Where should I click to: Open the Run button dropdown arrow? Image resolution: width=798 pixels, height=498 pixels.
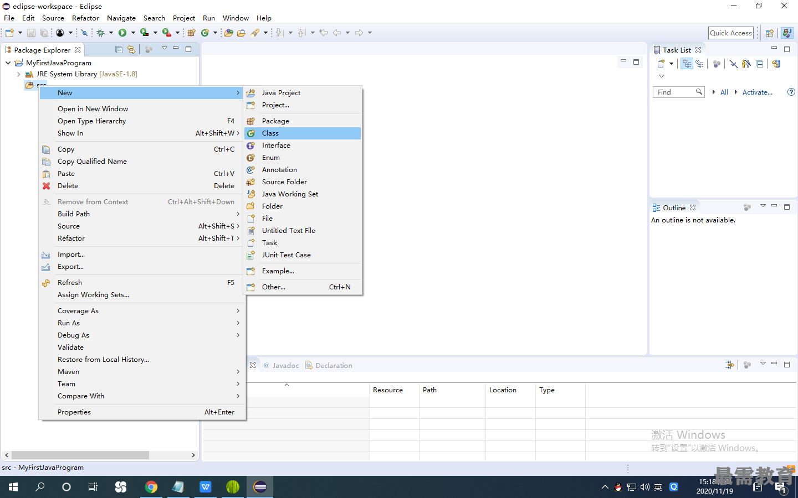click(x=133, y=33)
